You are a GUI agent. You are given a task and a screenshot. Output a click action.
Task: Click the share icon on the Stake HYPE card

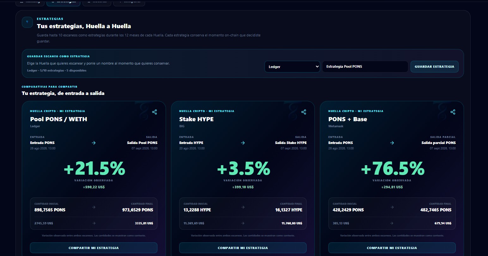coord(304,112)
